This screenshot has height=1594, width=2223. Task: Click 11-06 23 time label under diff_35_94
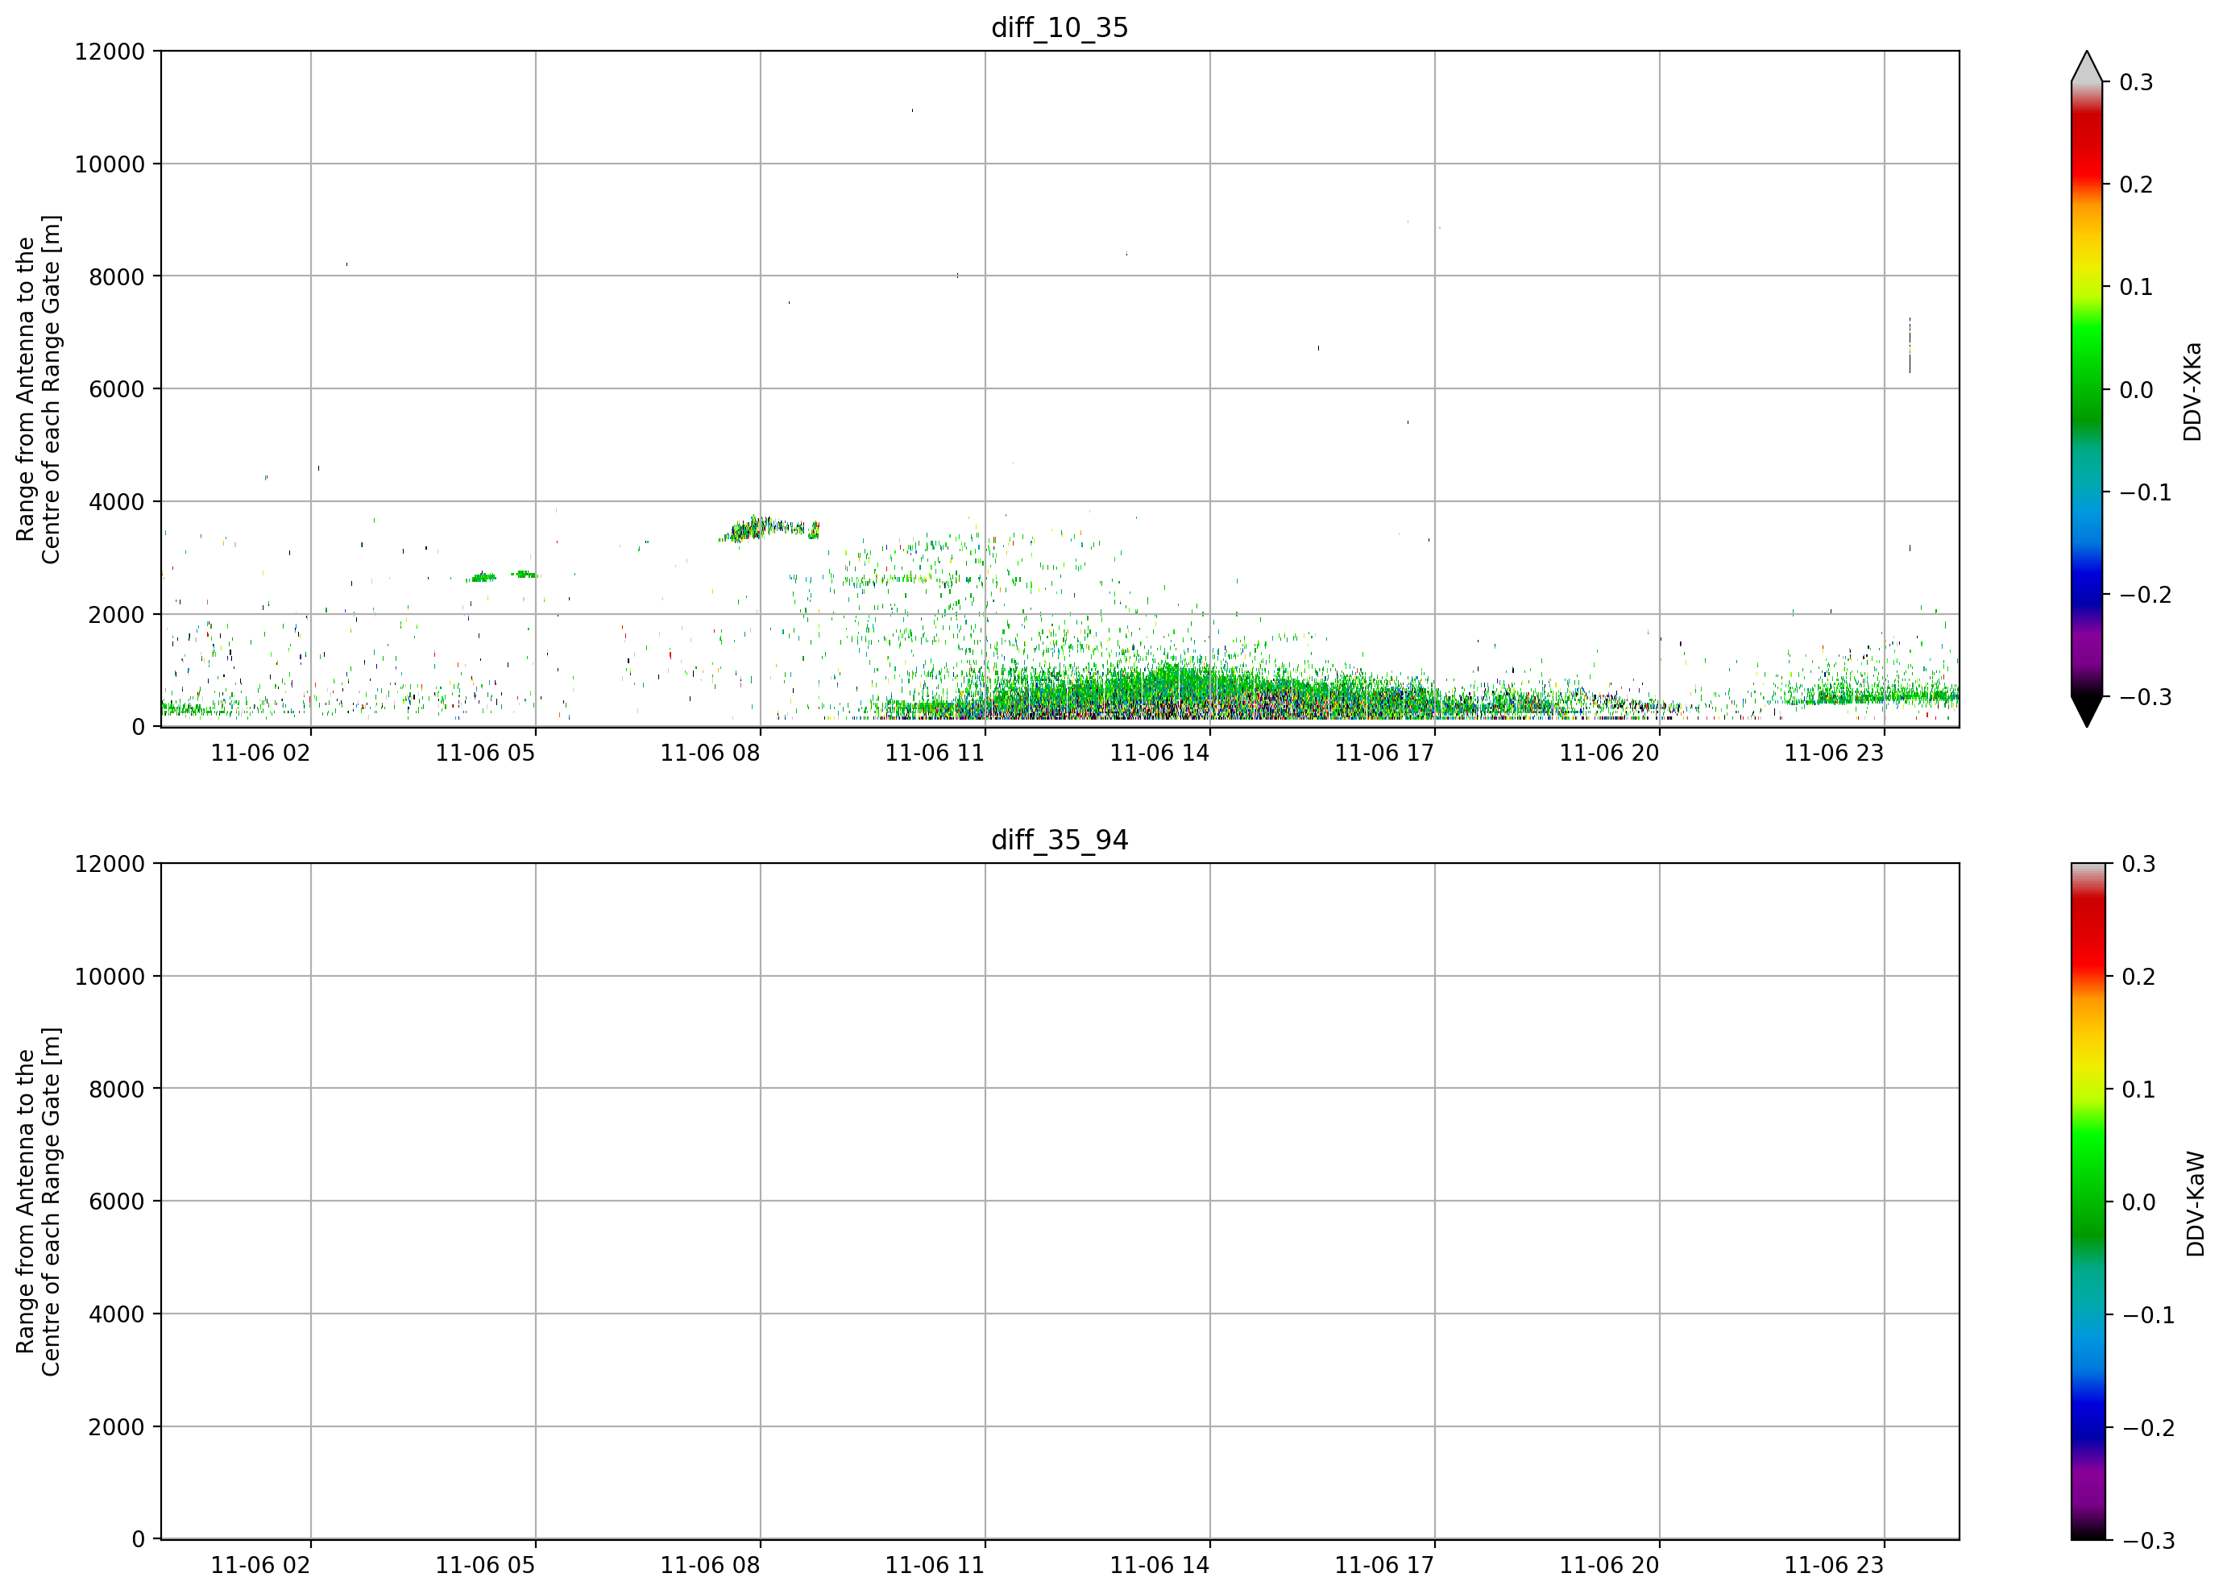(1834, 1566)
